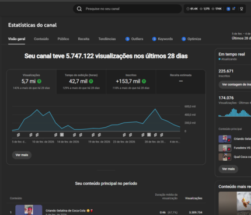Select the Visualizações 5,7 mi metric card
The image size is (251, 215).
pyautogui.click(x=32, y=82)
